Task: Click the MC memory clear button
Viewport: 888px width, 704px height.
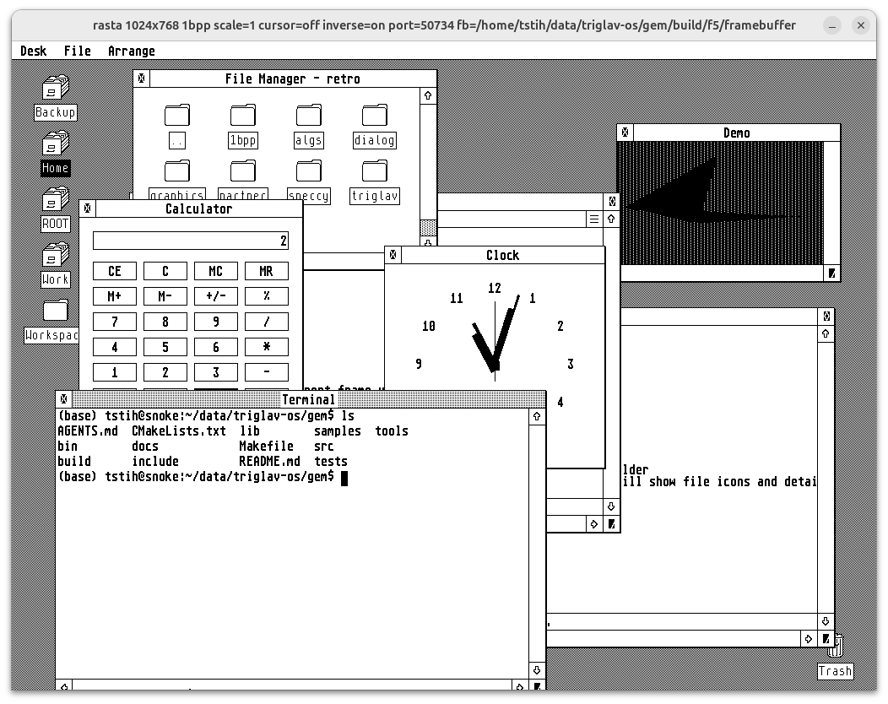Action: click(216, 271)
